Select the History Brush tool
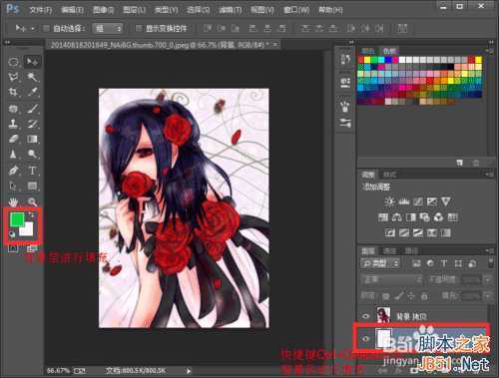Screen dimensions: 499x378 click(x=32, y=124)
